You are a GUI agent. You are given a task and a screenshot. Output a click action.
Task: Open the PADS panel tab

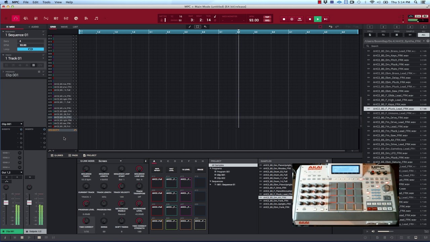pyautogui.click(x=73, y=155)
